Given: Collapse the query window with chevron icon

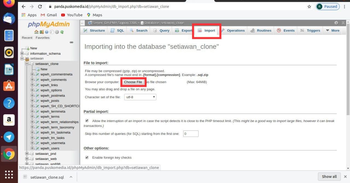Looking at the screenshot, I should (343, 23).
